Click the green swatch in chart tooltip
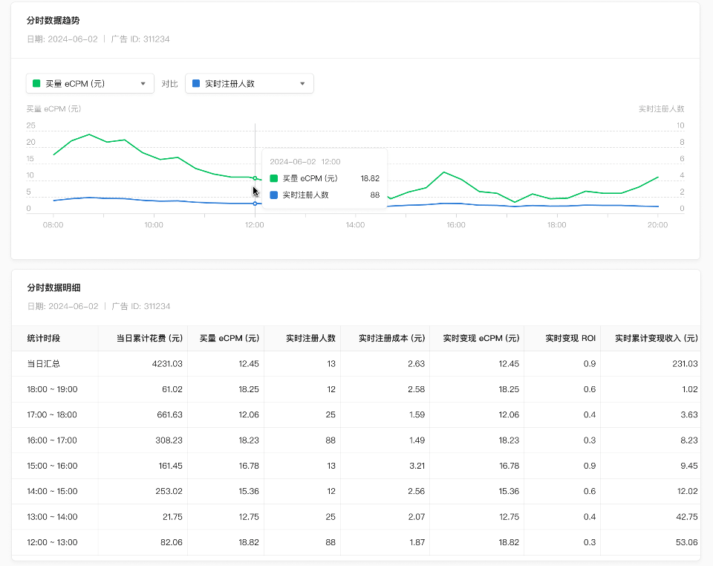 click(x=274, y=178)
